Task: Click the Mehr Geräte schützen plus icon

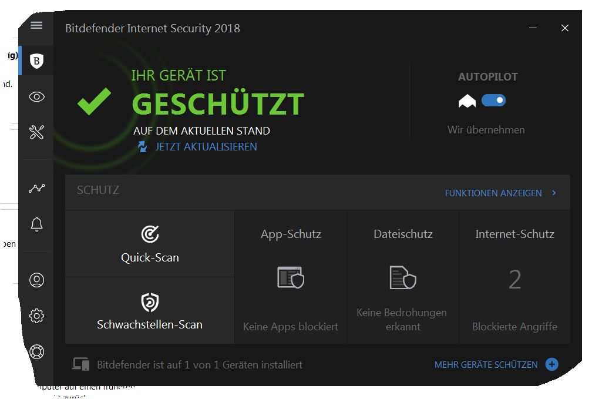Action: (551, 364)
